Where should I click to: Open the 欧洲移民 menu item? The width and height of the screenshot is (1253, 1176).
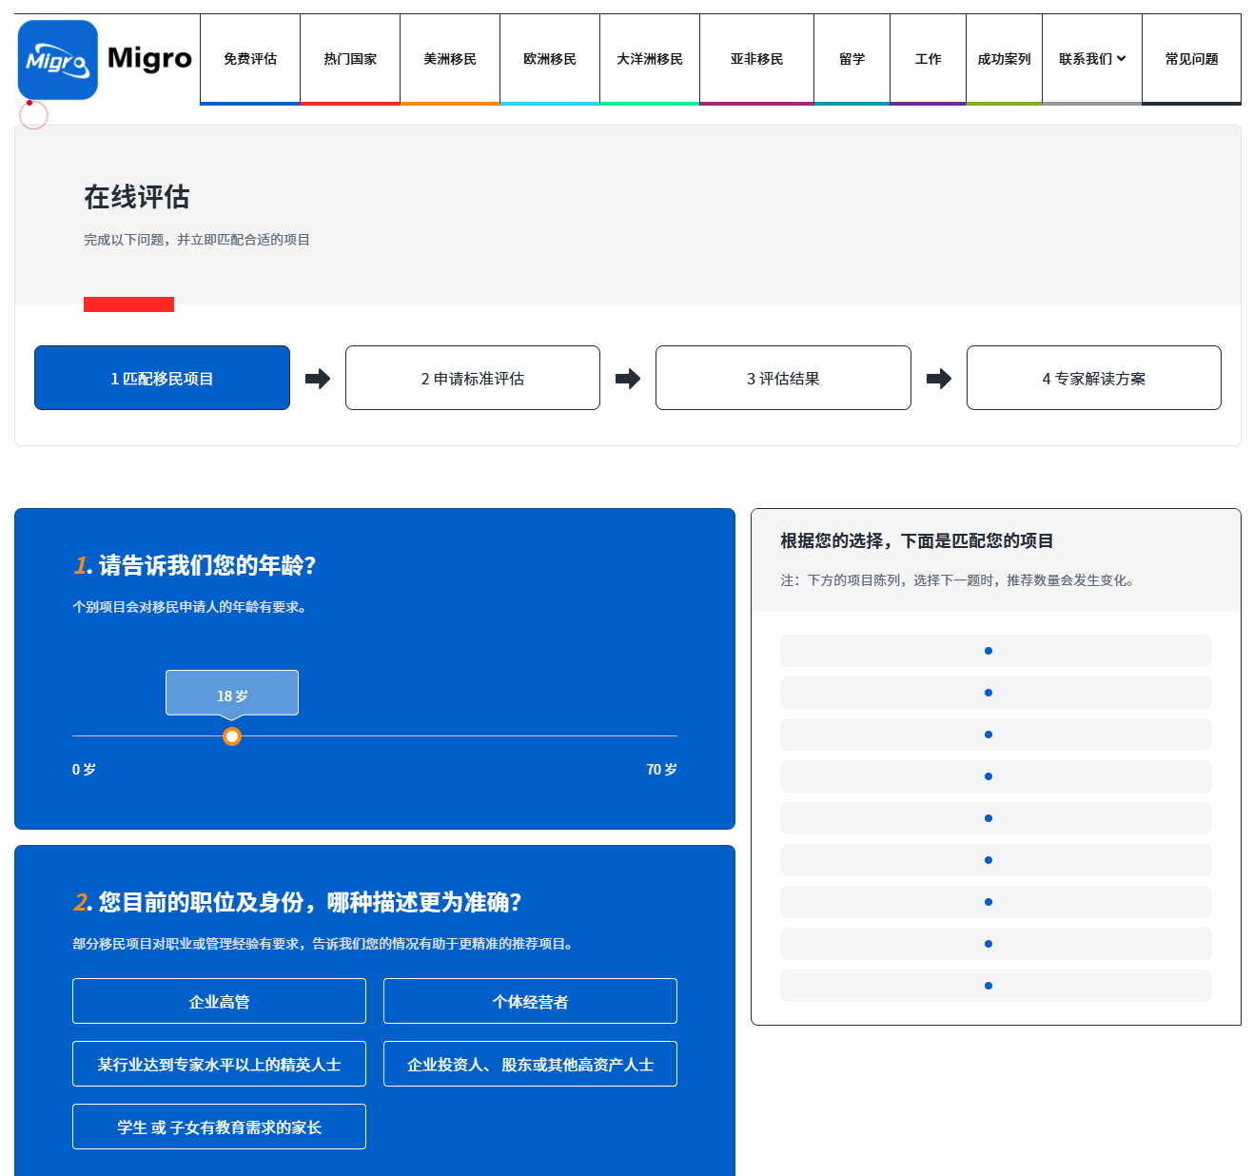(550, 59)
